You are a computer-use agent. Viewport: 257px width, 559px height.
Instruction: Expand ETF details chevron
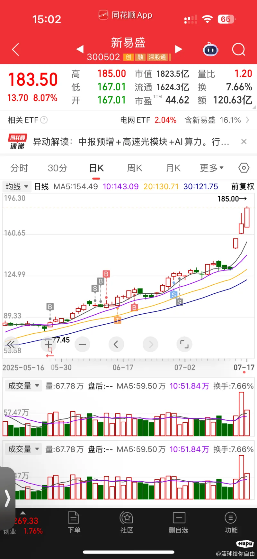[x=247, y=120]
